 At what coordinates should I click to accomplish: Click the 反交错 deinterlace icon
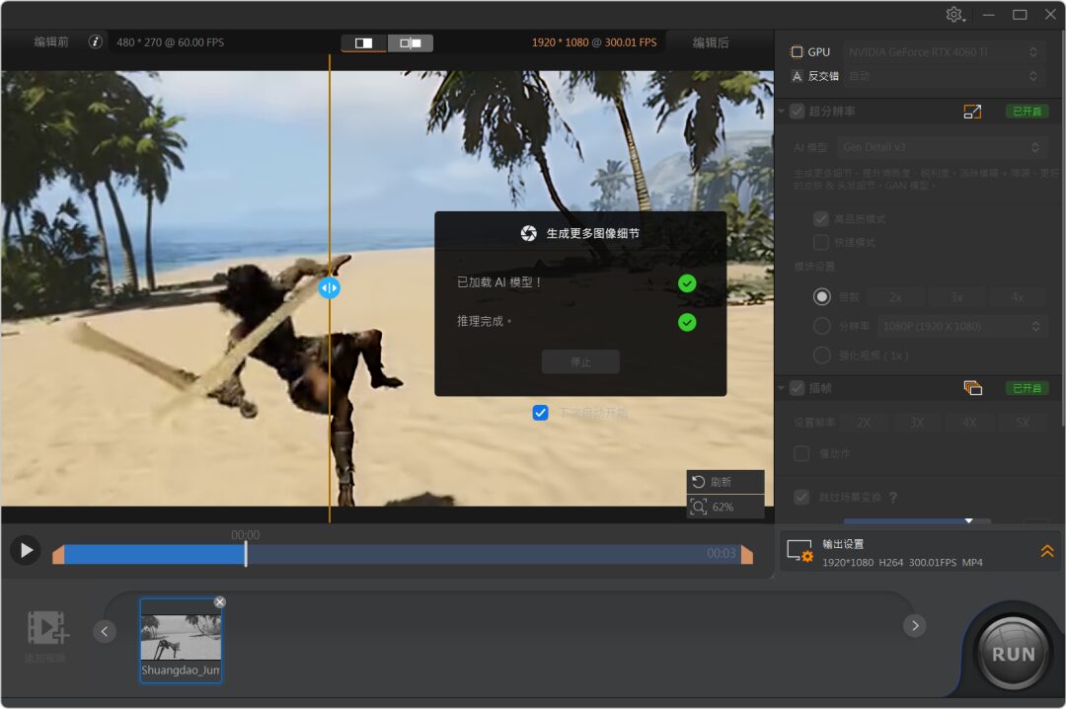pos(797,76)
